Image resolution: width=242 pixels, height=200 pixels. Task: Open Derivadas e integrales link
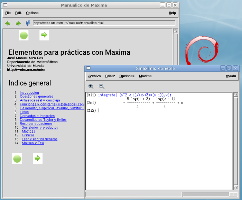coord(37,116)
